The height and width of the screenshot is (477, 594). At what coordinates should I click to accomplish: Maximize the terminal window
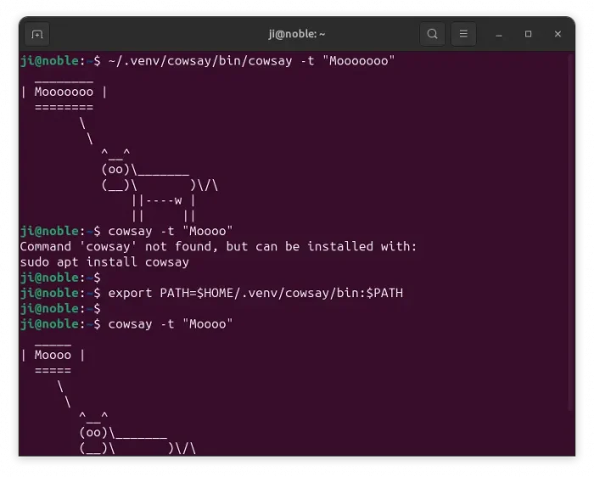point(528,34)
